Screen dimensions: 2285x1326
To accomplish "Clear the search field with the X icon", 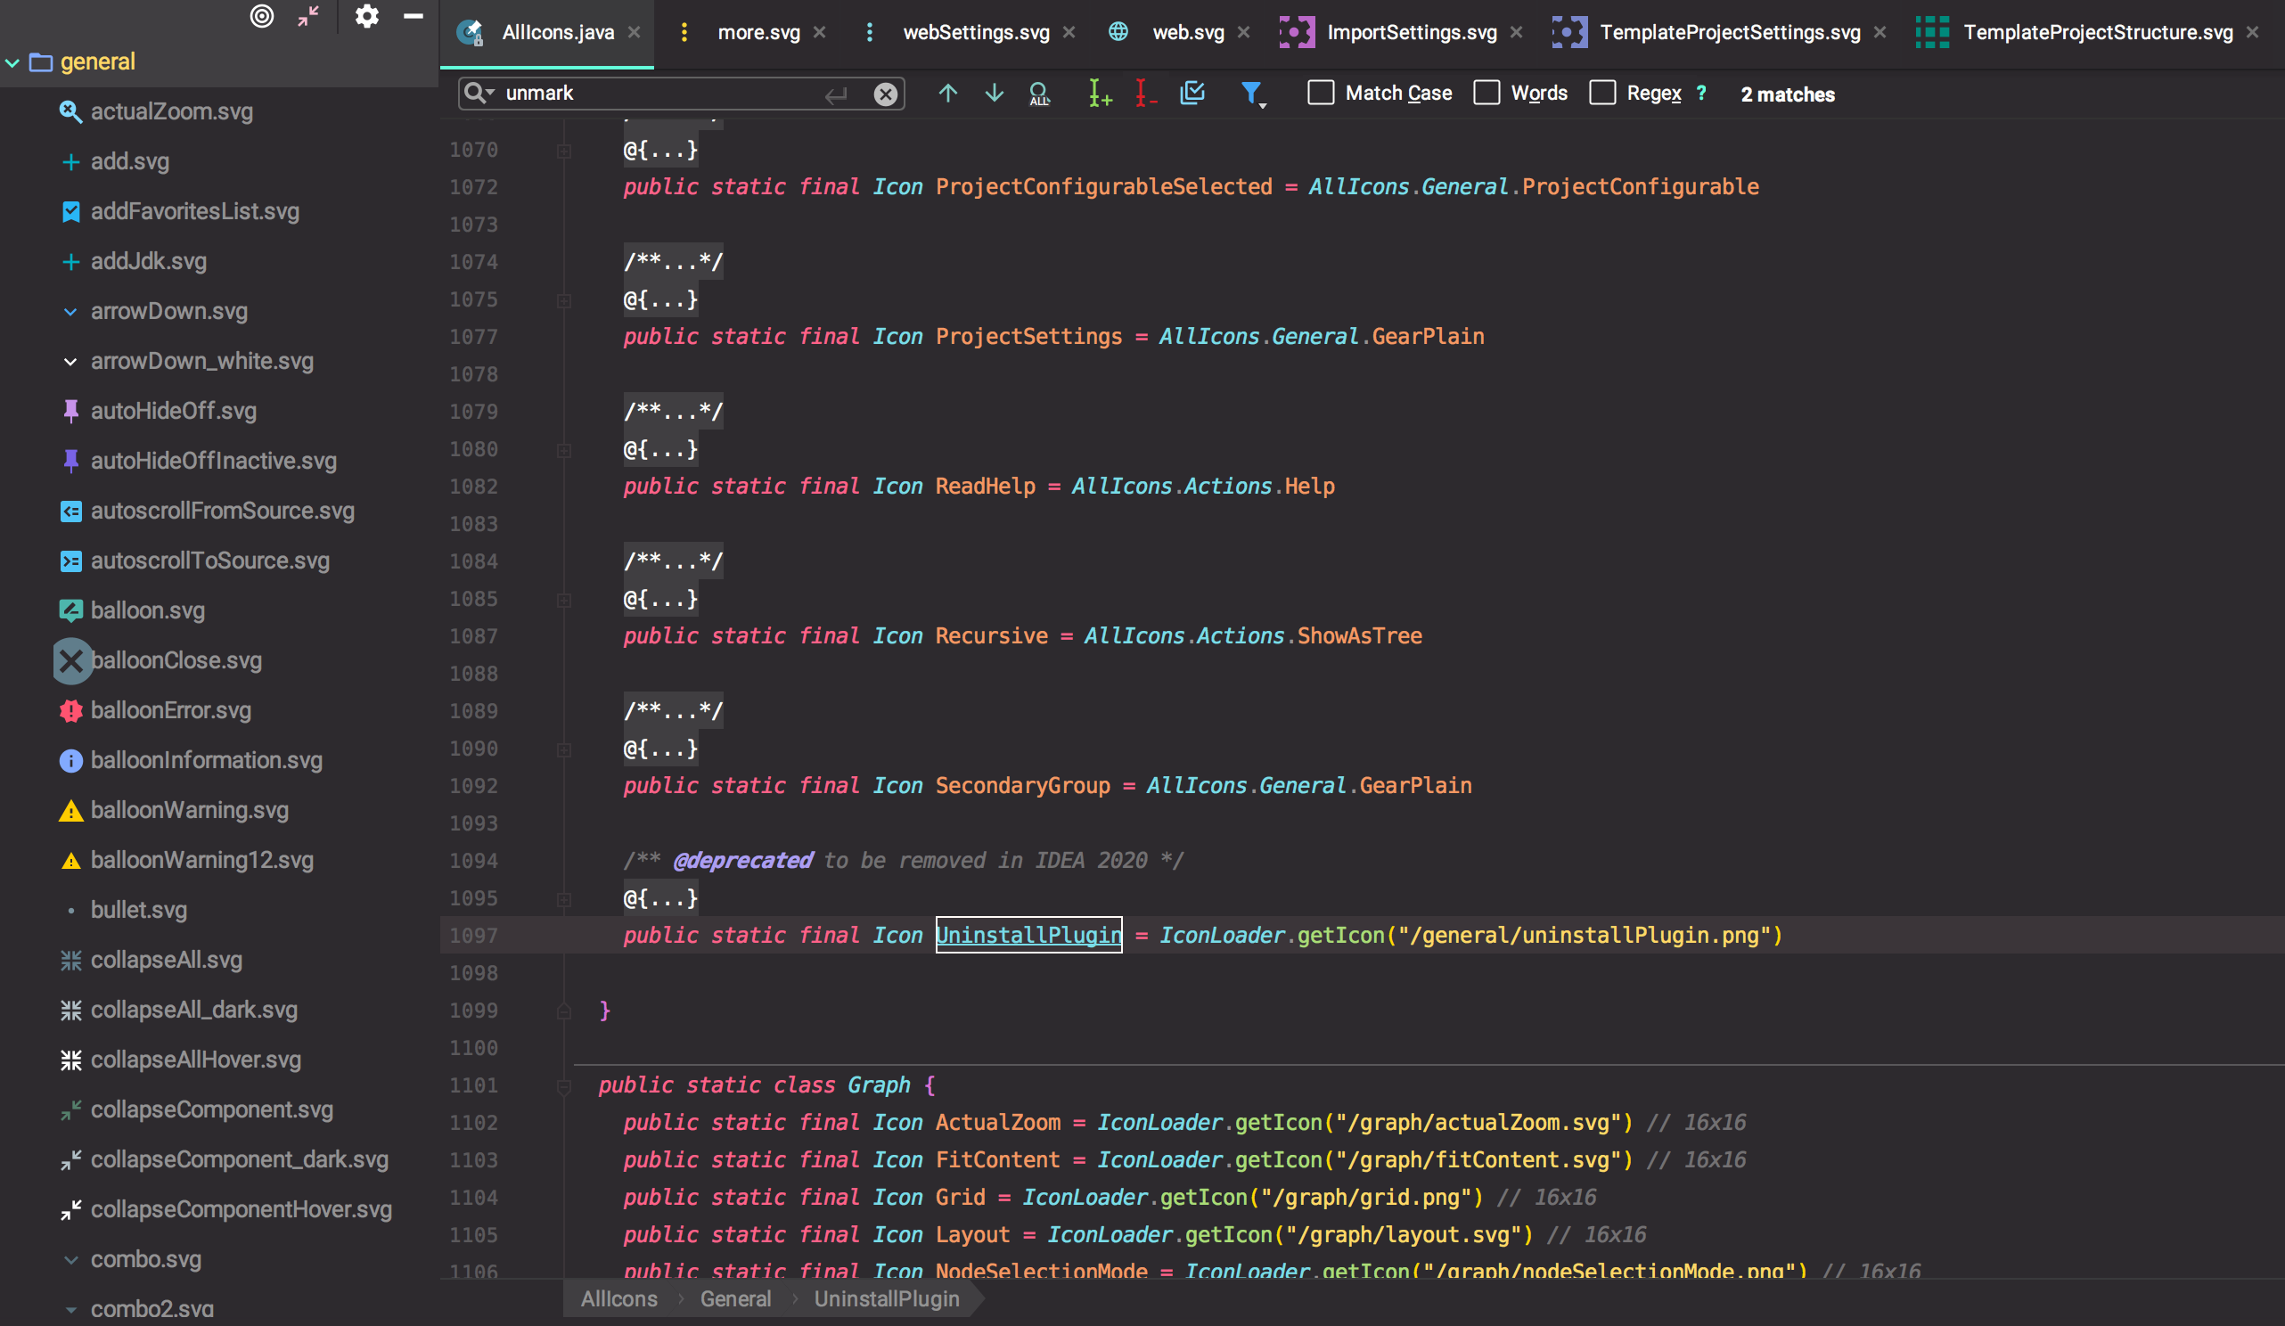I will 885,94.
